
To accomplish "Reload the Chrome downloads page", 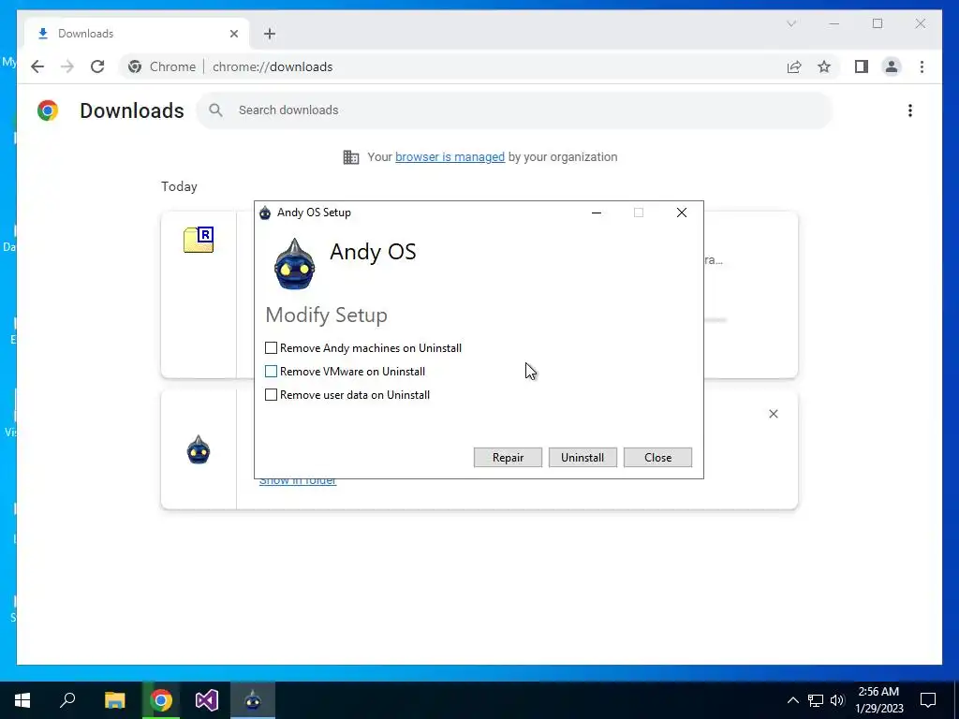I will pos(97,66).
